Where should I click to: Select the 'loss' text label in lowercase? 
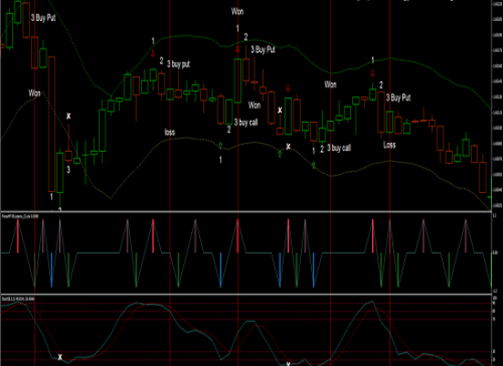click(170, 132)
